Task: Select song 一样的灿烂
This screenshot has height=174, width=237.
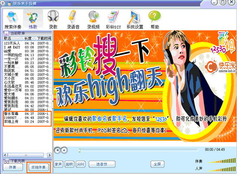Action: (27, 55)
